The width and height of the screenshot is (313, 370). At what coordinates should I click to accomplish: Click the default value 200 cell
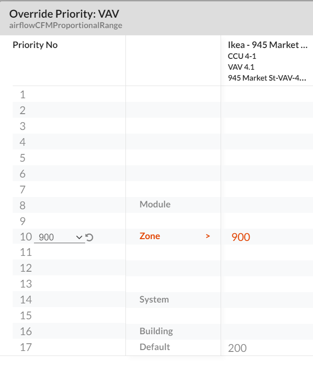coord(237,348)
